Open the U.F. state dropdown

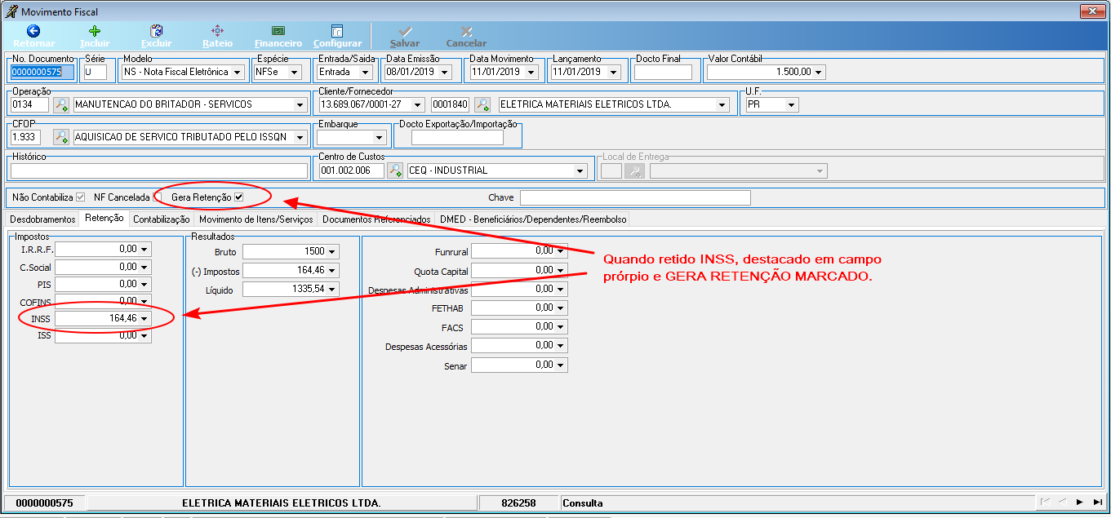pyautogui.click(x=792, y=104)
